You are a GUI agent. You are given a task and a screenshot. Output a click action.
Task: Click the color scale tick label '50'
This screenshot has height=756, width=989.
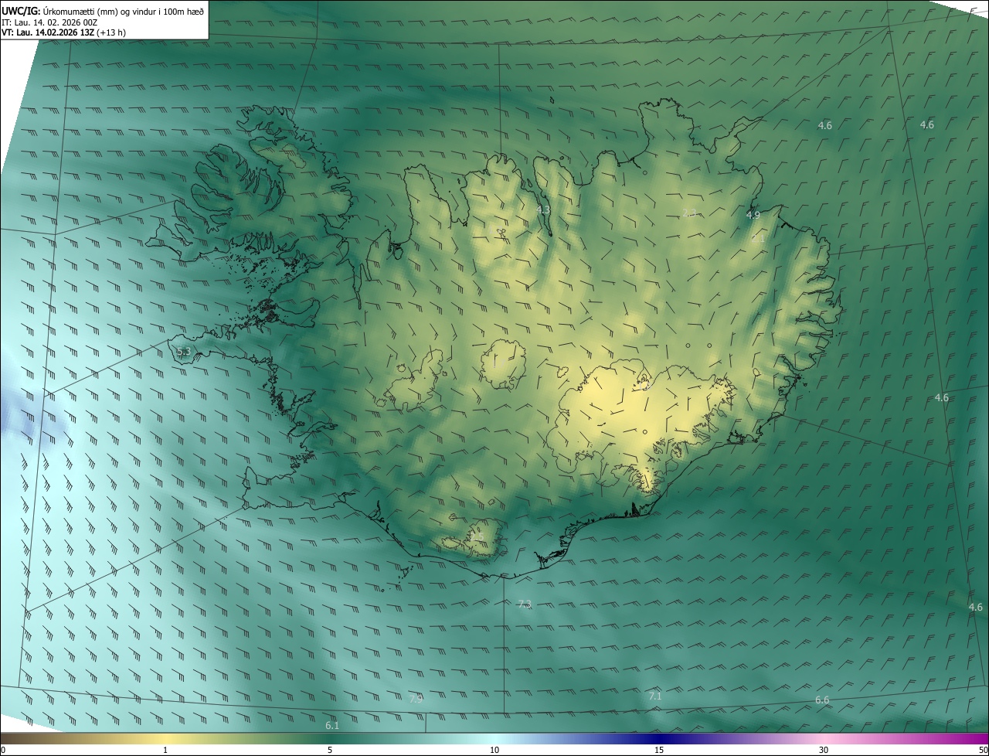(983, 750)
